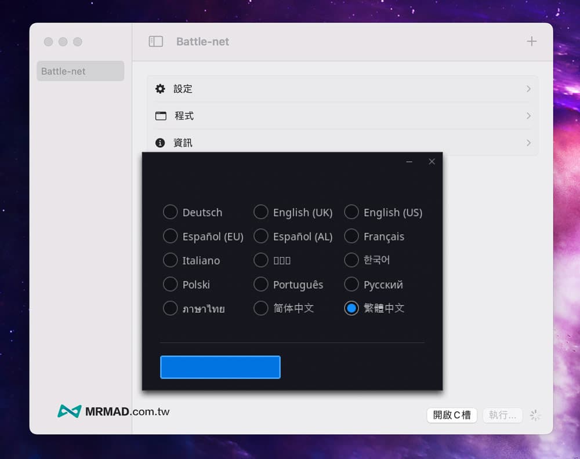Click the MRMAD logo icon

pos(69,411)
